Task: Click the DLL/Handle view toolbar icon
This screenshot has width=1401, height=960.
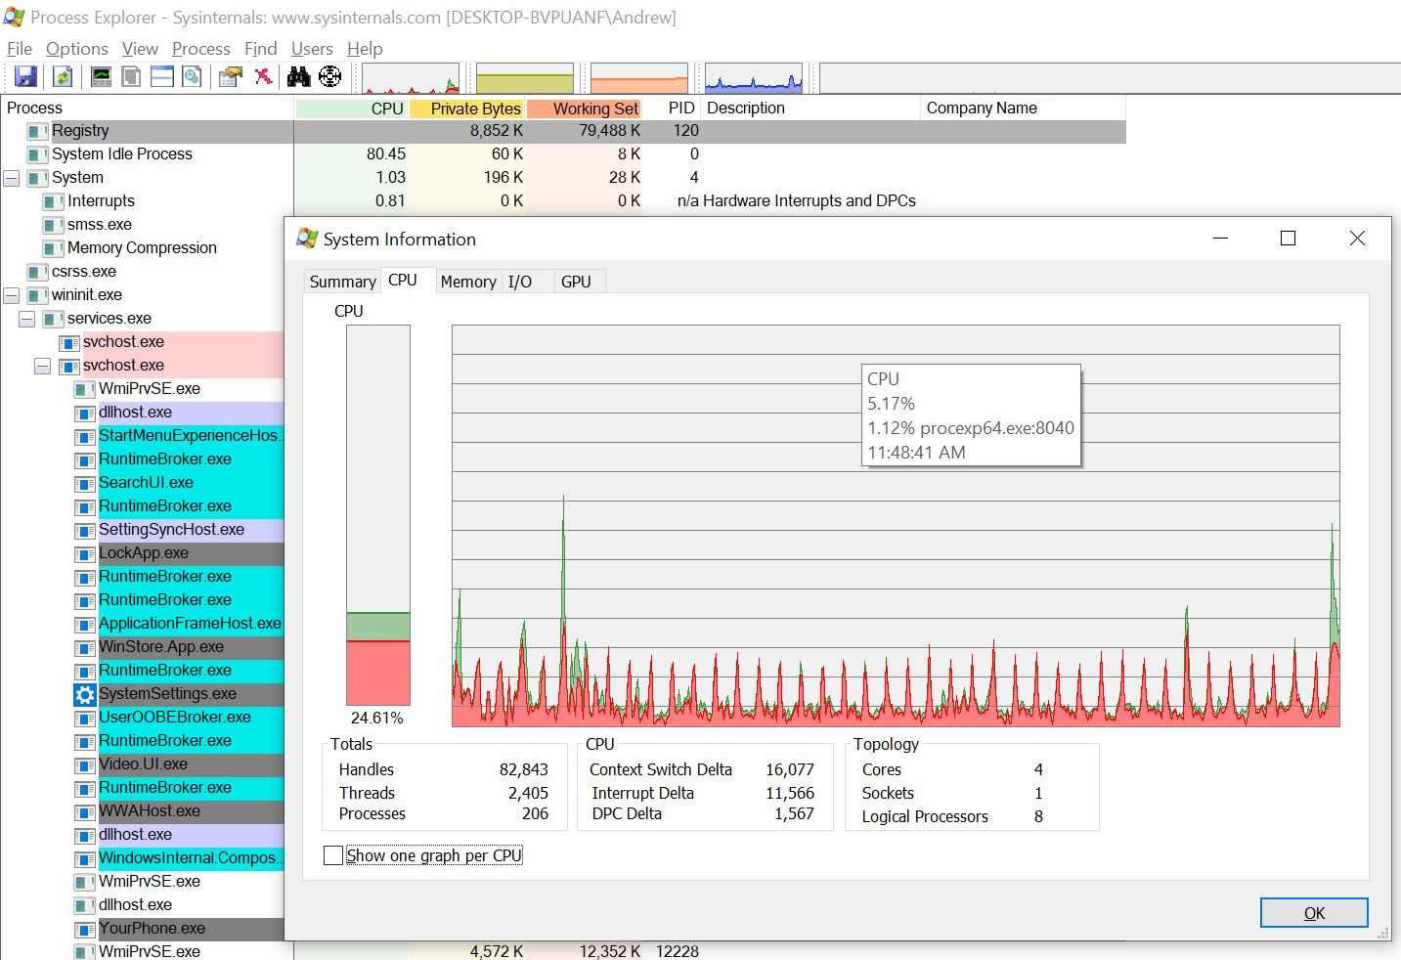Action: [x=193, y=76]
